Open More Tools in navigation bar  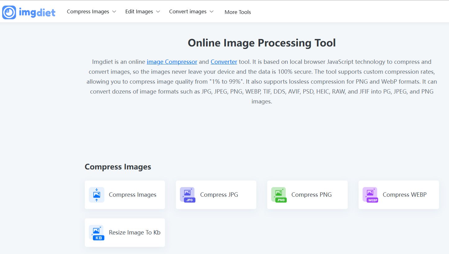pos(238,12)
